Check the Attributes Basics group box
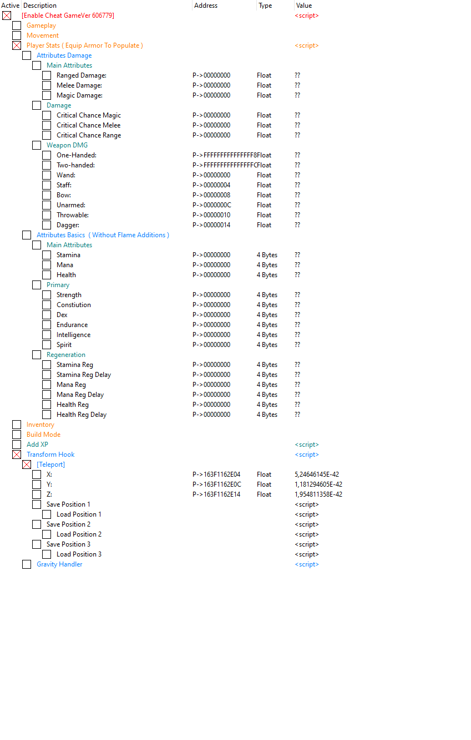471x740 pixels. point(27,235)
